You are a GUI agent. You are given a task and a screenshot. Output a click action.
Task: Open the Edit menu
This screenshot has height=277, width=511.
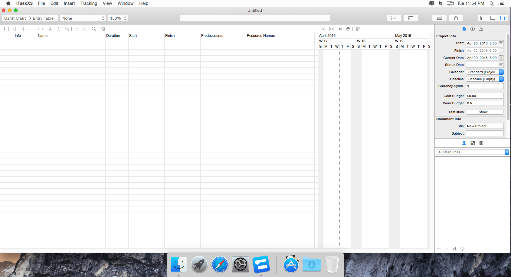coord(54,3)
